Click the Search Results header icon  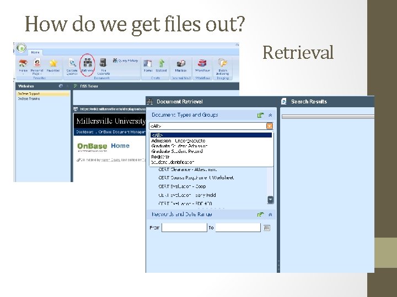click(x=284, y=102)
